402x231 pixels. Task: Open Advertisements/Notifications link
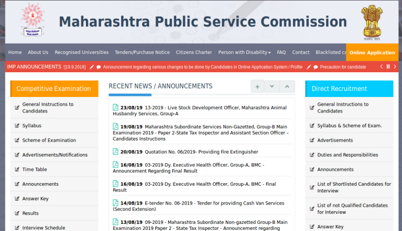(55, 155)
